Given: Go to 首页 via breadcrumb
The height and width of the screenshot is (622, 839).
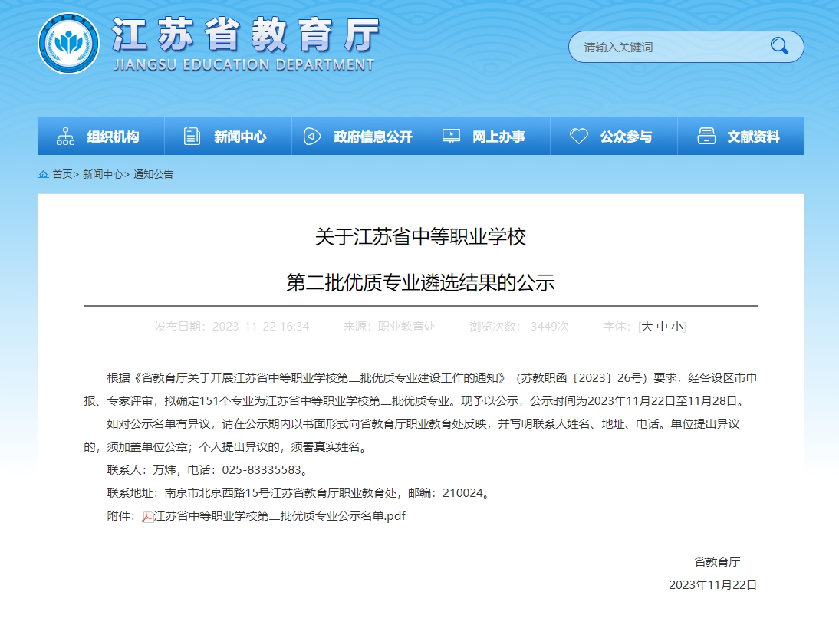Looking at the screenshot, I should point(62,174).
